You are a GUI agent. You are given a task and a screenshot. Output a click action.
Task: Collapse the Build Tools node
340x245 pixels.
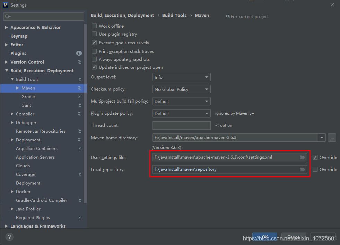click(x=12, y=79)
